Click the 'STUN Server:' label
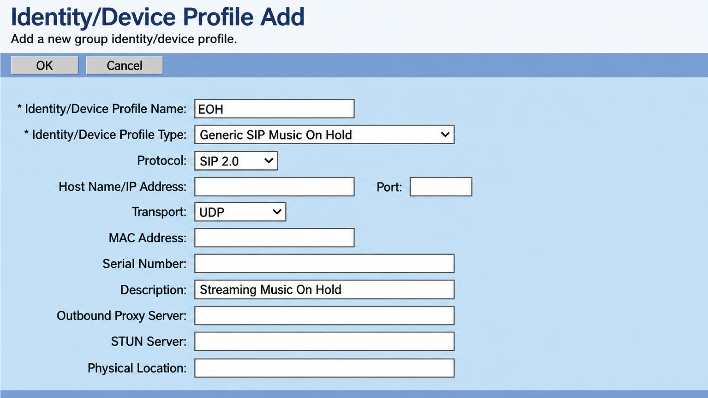 [149, 342]
